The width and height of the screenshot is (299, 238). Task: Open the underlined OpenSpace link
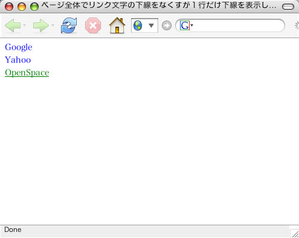(x=27, y=73)
